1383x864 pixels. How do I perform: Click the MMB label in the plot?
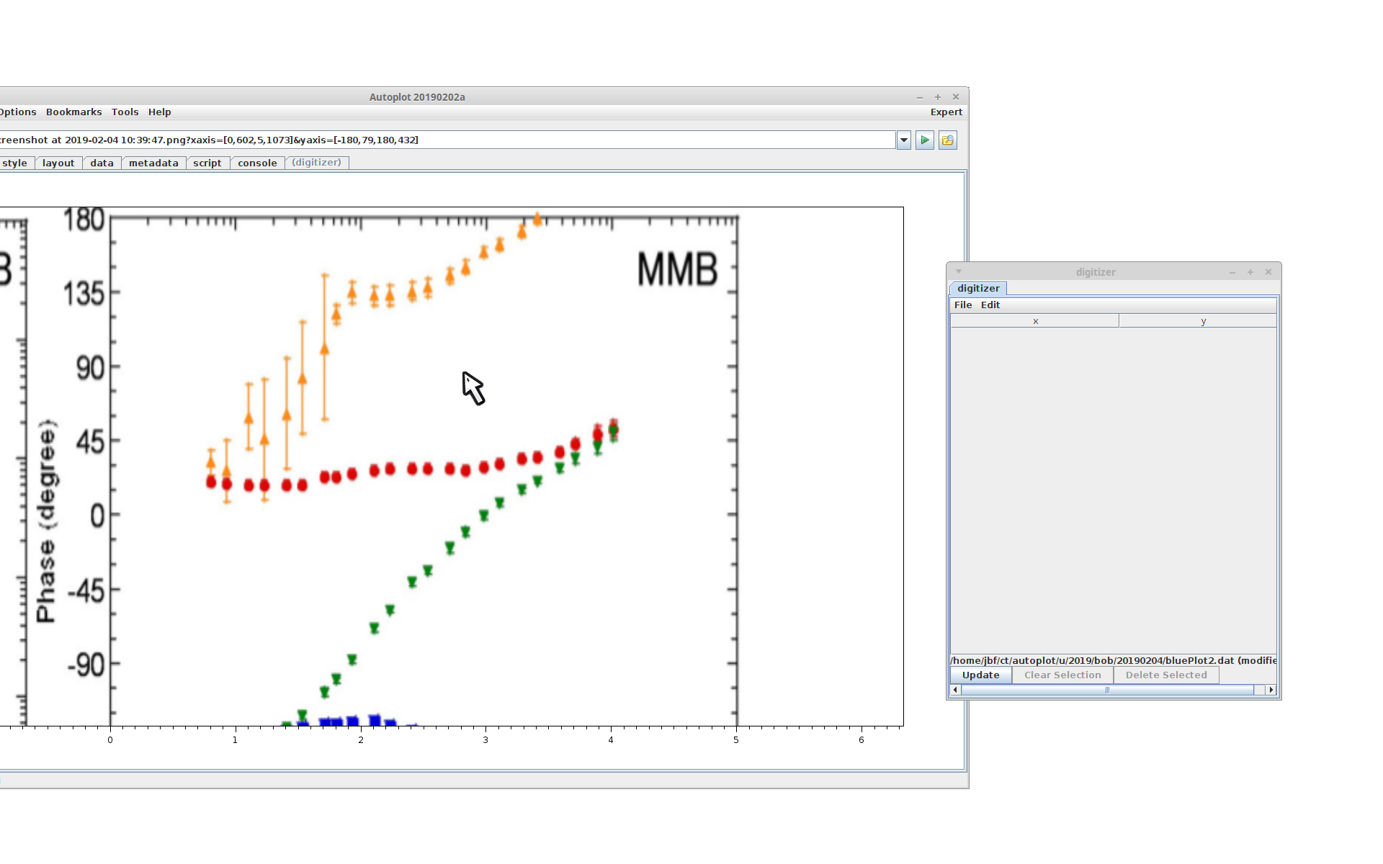point(677,270)
